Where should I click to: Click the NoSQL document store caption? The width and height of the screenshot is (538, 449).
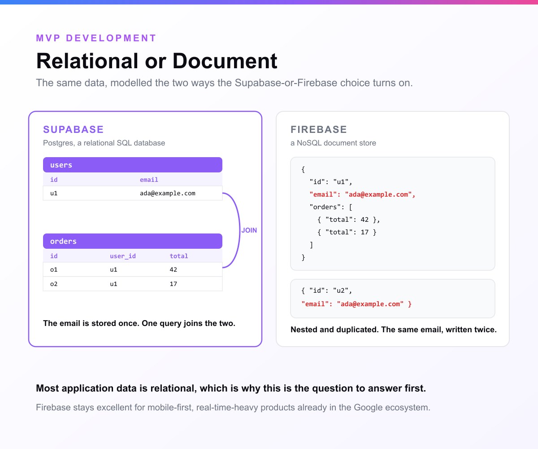(333, 143)
